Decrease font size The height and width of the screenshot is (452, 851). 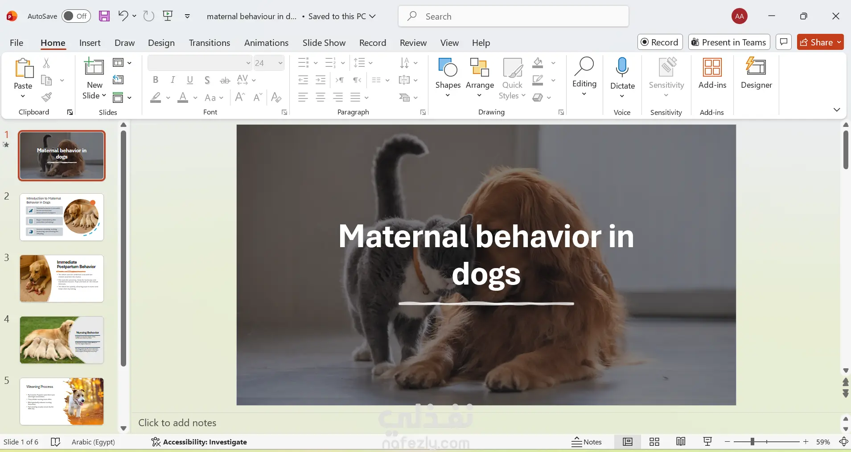tap(258, 97)
